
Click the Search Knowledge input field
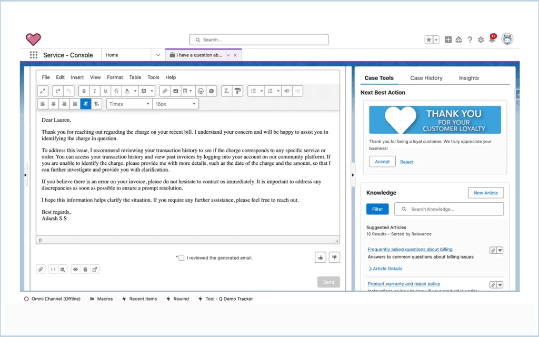point(449,209)
